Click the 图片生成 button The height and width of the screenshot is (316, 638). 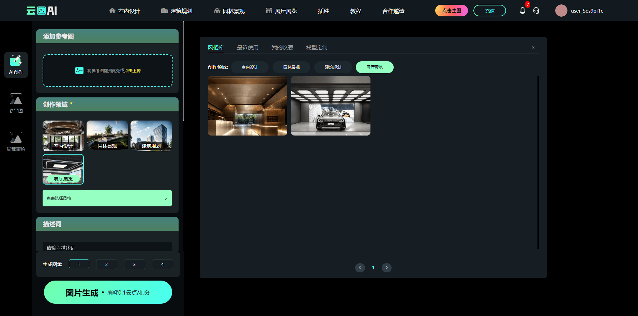(108, 292)
